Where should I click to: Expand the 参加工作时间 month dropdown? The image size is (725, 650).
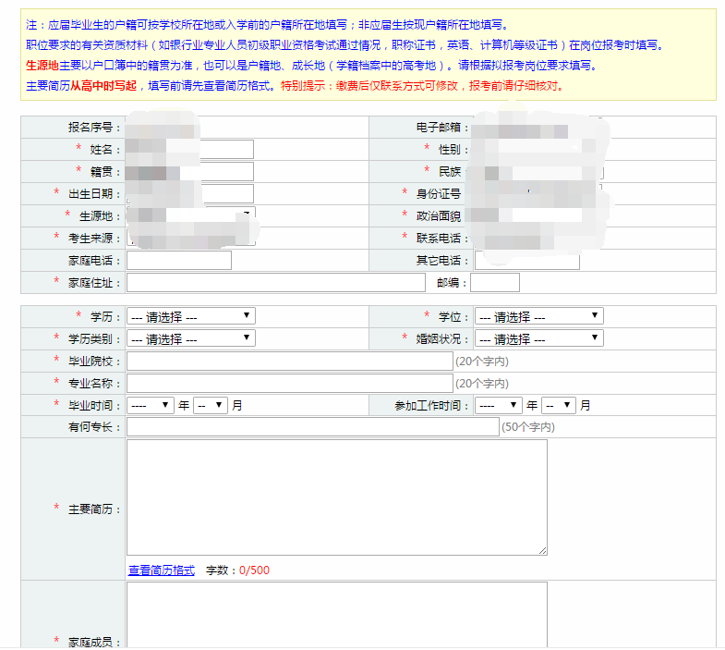tap(558, 405)
